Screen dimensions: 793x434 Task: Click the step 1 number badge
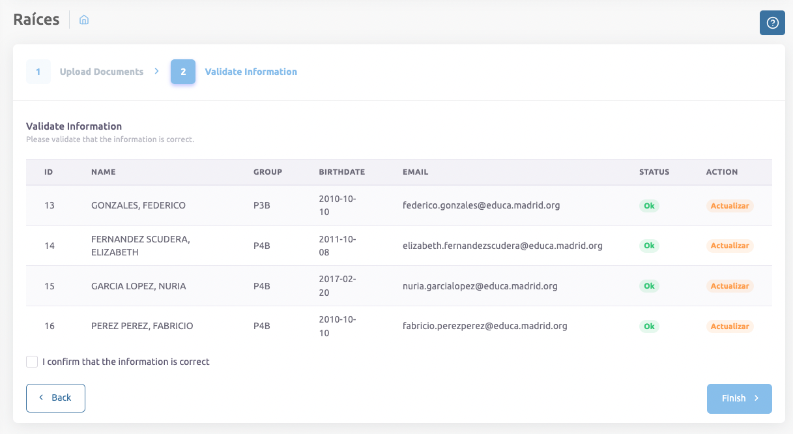38,72
